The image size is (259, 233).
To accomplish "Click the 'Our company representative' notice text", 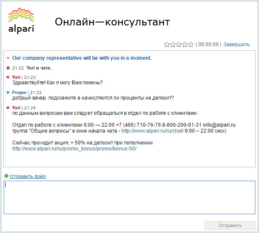I will pos(82,58).
